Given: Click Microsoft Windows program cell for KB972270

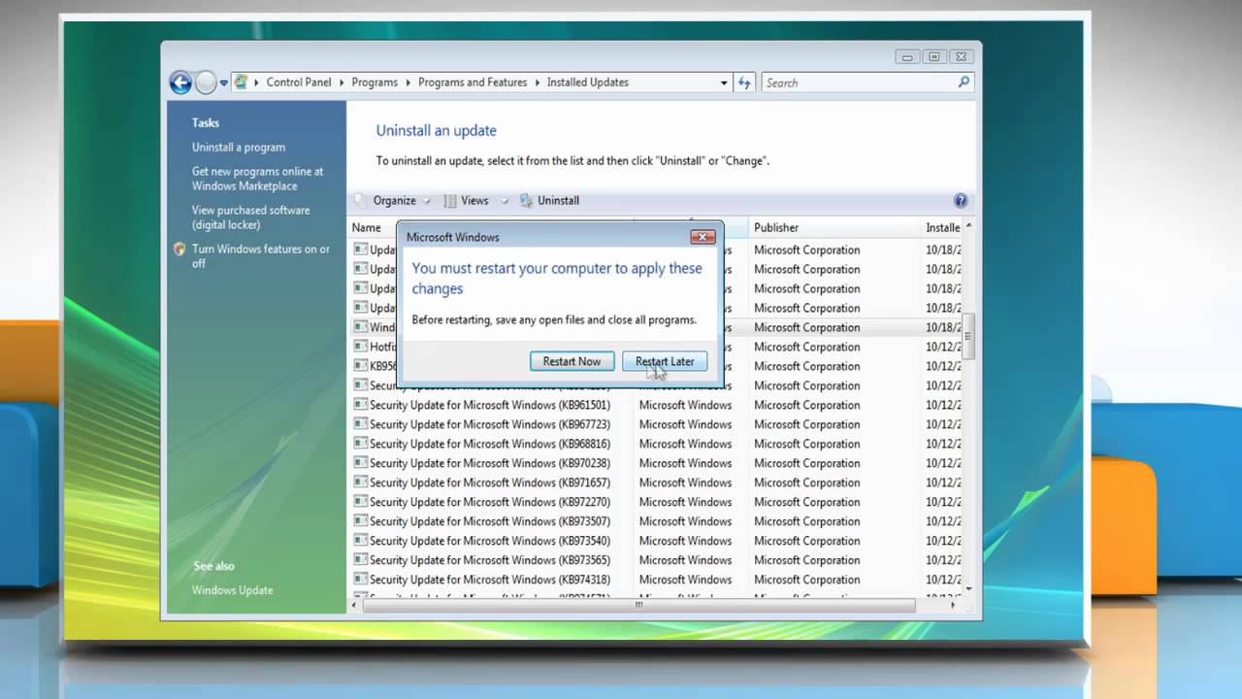Looking at the screenshot, I should click(685, 502).
